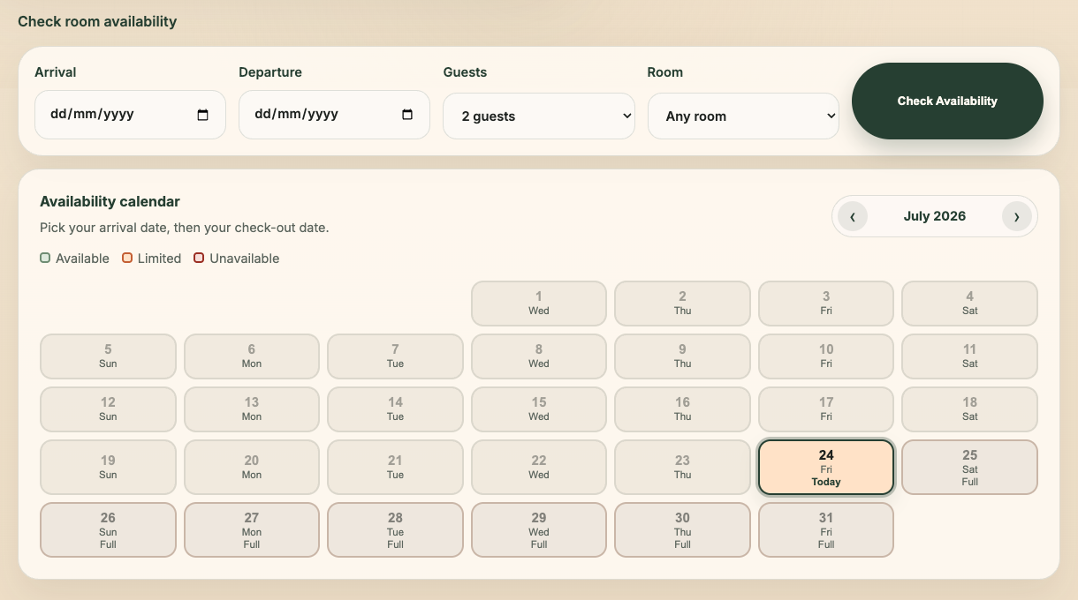Click day 3 Fri
This screenshot has height=600, width=1078.
point(826,304)
